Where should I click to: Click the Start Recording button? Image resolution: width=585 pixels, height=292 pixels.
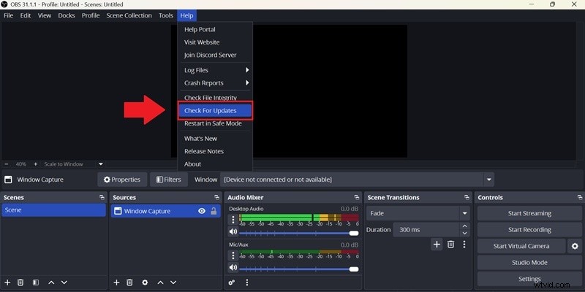pos(529,230)
